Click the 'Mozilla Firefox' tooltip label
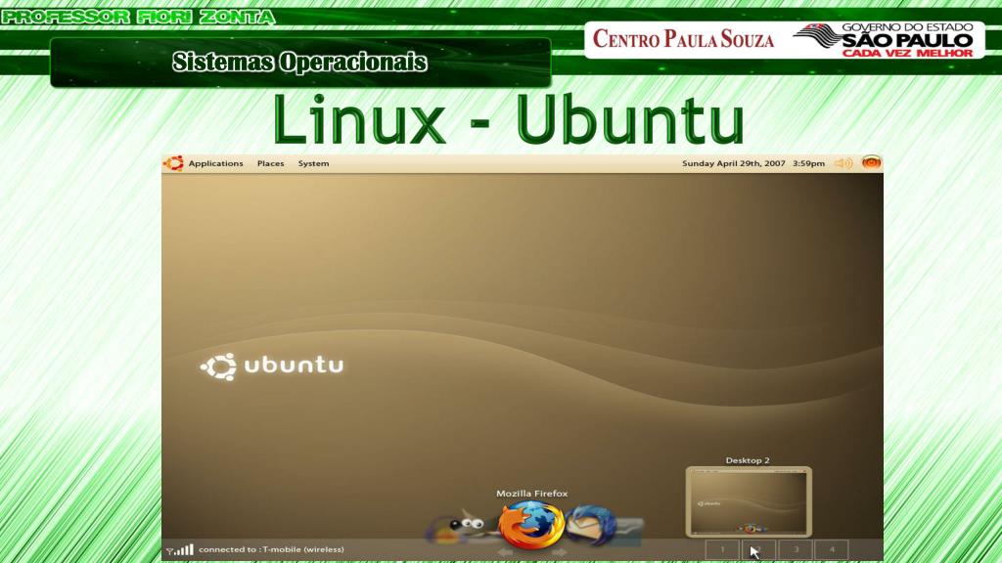 [531, 494]
